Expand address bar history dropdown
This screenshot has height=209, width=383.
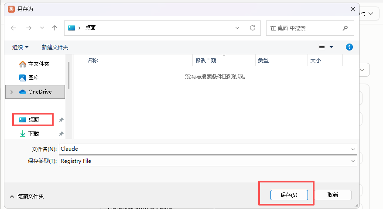(237, 28)
